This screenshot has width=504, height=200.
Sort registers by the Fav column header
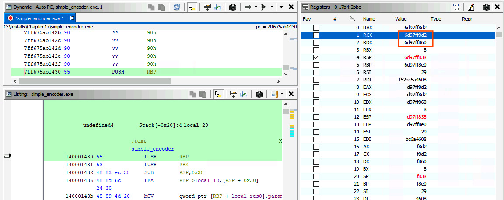coord(307,19)
